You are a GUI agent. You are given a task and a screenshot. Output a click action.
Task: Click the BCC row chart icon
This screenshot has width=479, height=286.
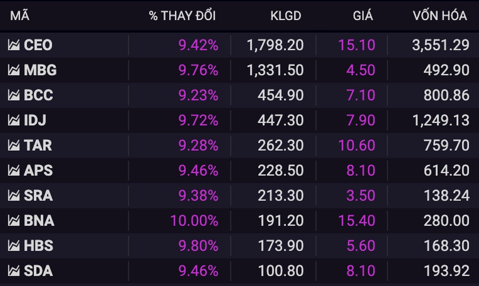pos(14,95)
